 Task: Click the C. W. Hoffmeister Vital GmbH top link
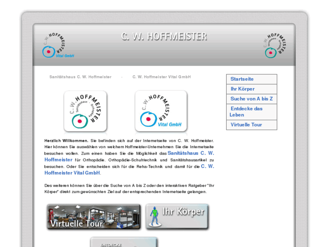[162, 77]
